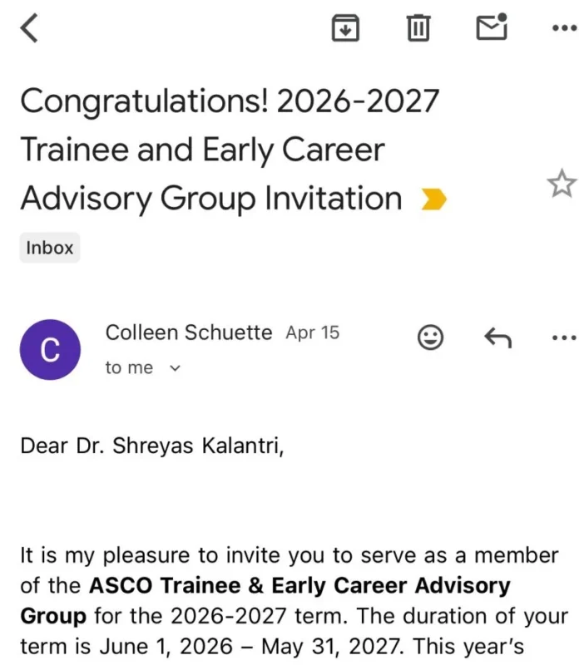Click the yellow importance marker beside the subject
The width and height of the screenshot is (579, 665).
point(432,199)
